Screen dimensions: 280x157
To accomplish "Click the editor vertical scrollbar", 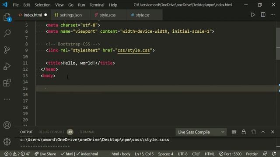I will tap(278, 44).
